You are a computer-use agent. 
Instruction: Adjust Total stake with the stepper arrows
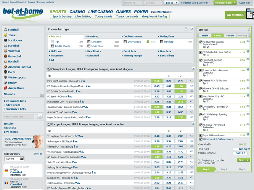point(249,149)
